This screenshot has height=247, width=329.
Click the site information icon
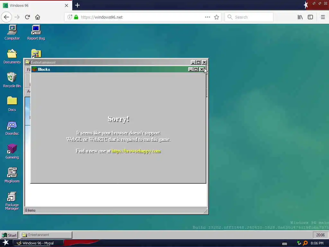pyautogui.click(x=70, y=17)
